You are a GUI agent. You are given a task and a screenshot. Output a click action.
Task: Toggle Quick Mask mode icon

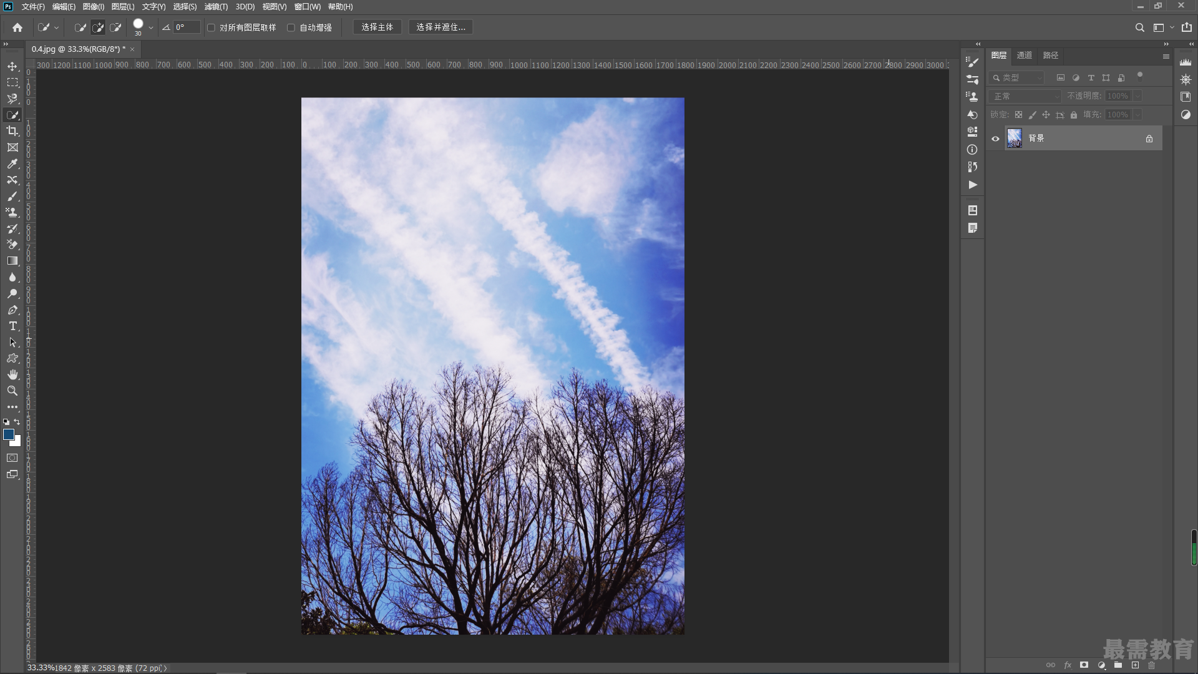click(12, 458)
